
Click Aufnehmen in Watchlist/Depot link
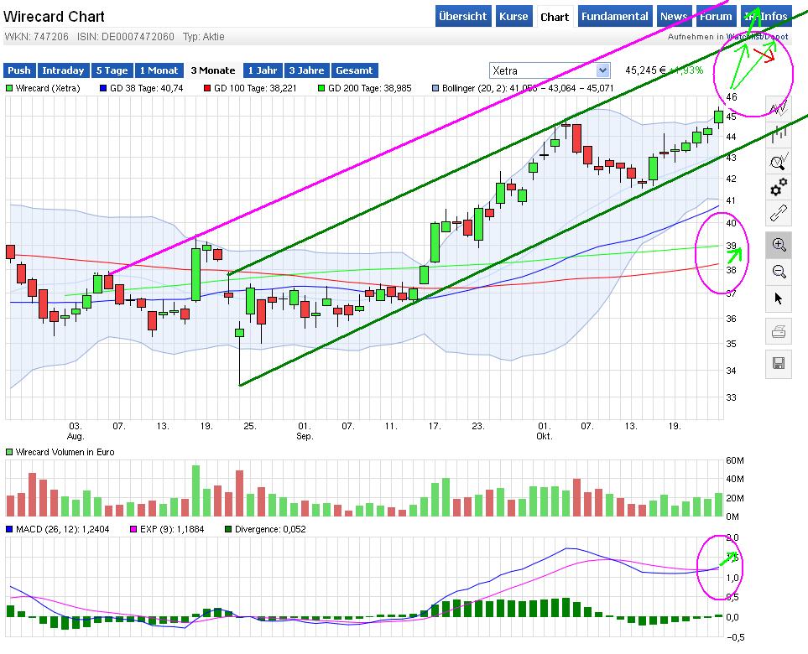(x=727, y=37)
